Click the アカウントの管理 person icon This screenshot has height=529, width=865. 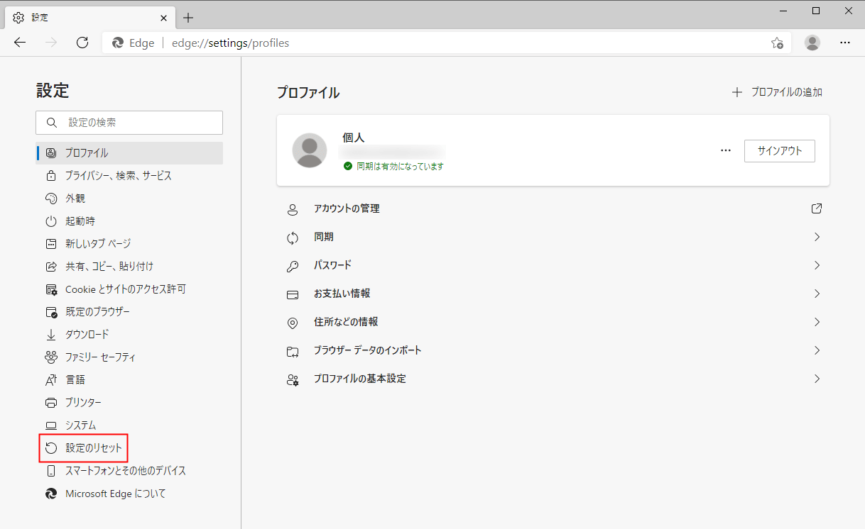(x=293, y=209)
